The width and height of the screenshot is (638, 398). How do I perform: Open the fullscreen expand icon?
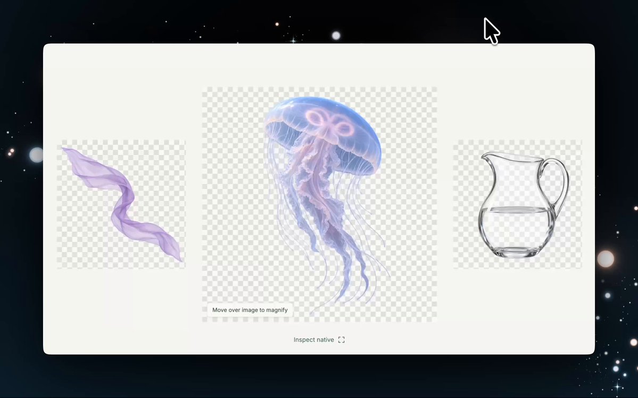click(342, 340)
